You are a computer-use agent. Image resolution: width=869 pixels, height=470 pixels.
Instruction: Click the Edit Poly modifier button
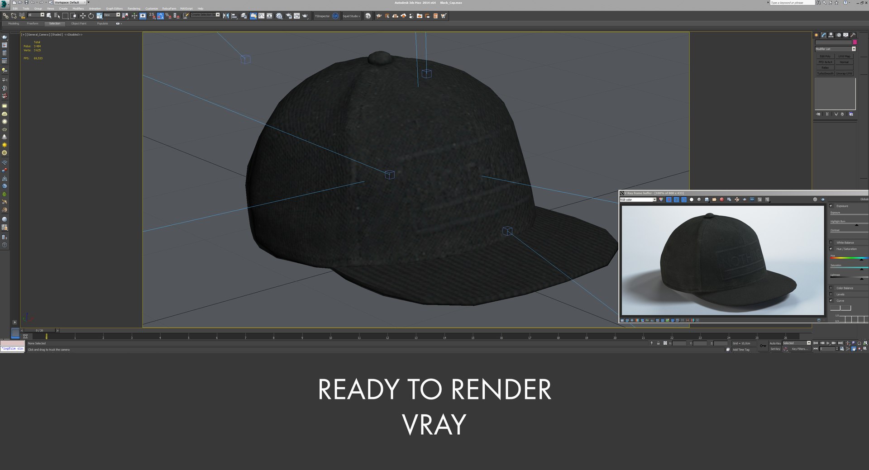coord(825,57)
